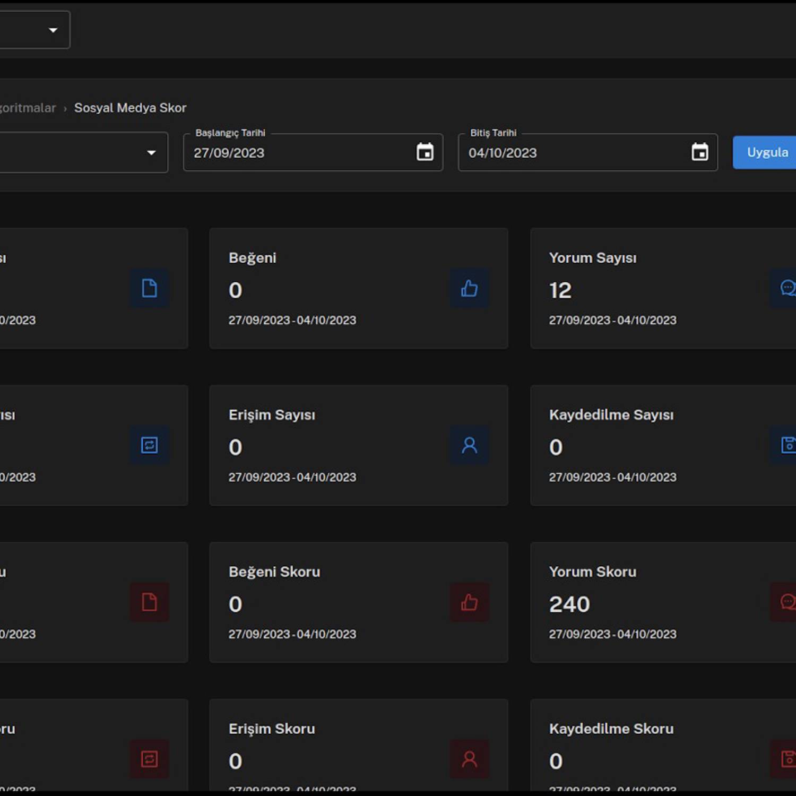Click the blue repost icon in second-row left card
The image size is (796, 796).
coord(150,445)
